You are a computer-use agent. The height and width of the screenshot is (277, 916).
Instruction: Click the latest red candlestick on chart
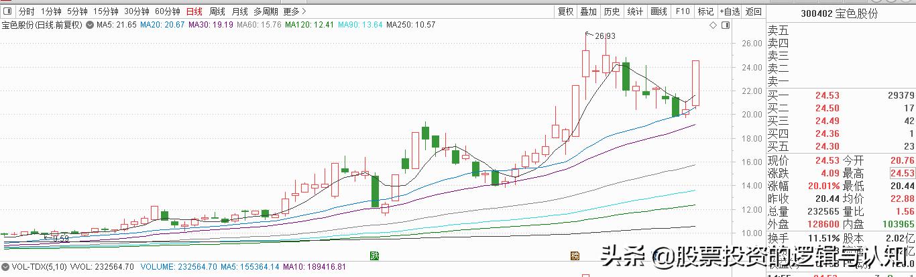tap(696, 83)
